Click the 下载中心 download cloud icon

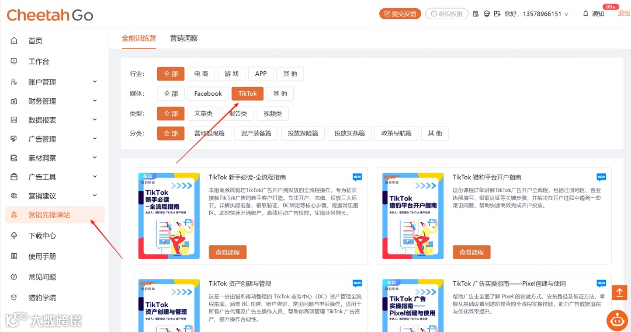tap(14, 236)
